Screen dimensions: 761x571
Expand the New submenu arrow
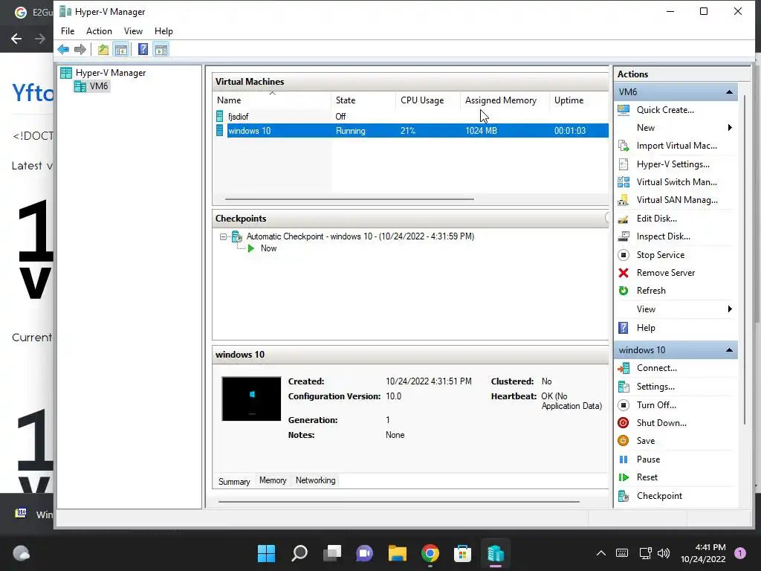point(730,128)
